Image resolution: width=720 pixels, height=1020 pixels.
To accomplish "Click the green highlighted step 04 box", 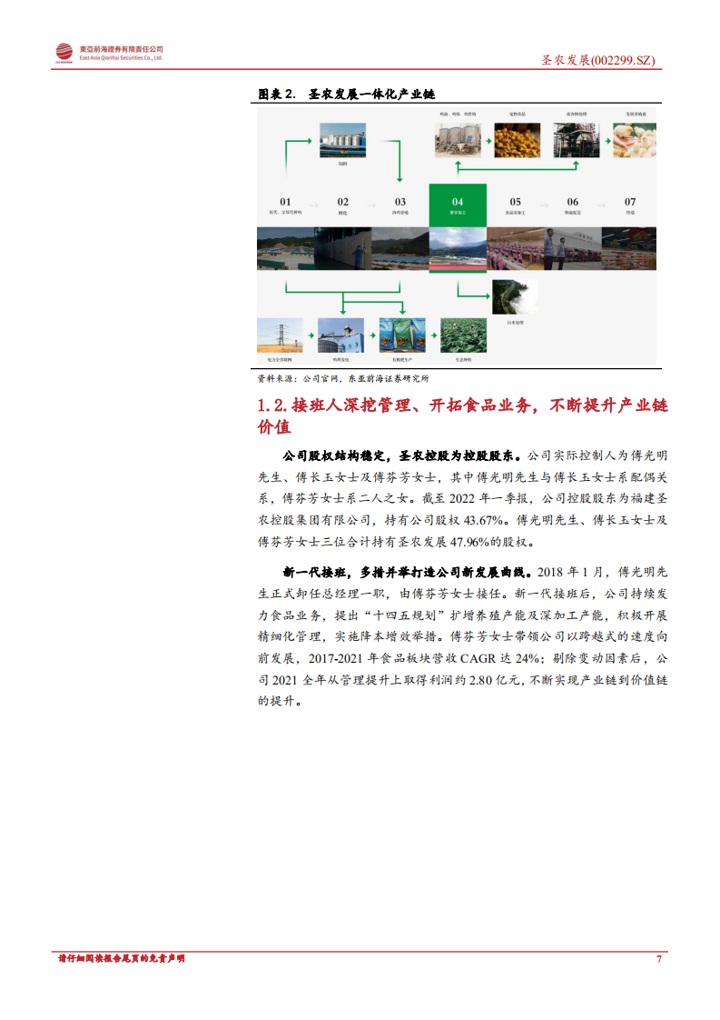I will (x=458, y=205).
